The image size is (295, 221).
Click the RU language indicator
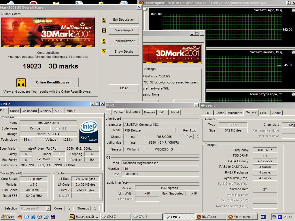pyautogui.click(x=263, y=217)
